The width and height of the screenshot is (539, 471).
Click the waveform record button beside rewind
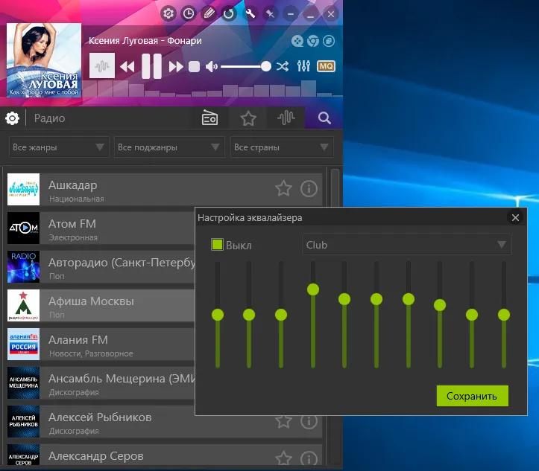point(102,65)
